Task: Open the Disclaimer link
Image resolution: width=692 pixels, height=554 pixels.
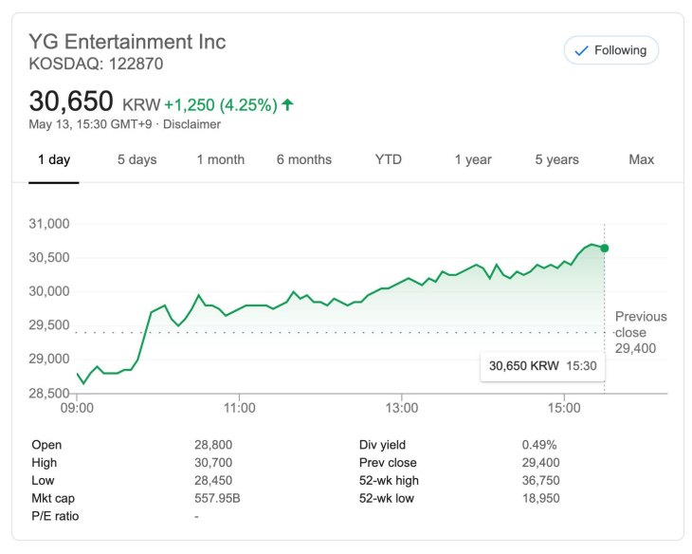Action: coord(192,124)
